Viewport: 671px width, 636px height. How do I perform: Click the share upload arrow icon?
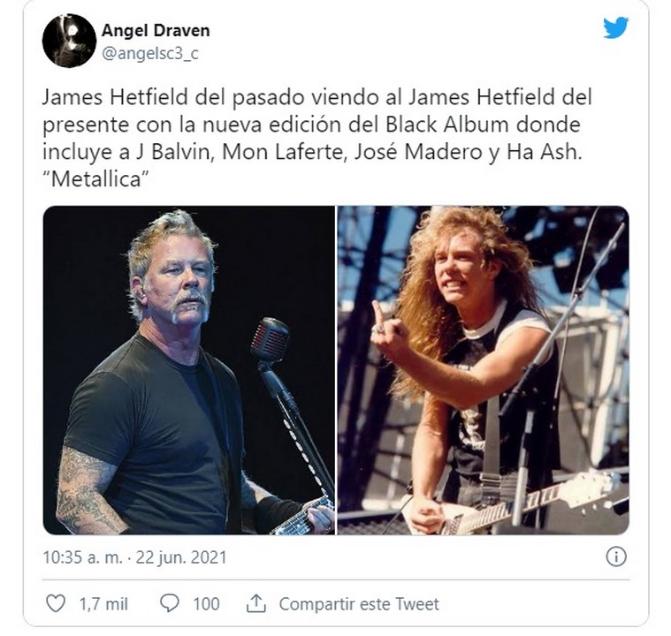256,603
